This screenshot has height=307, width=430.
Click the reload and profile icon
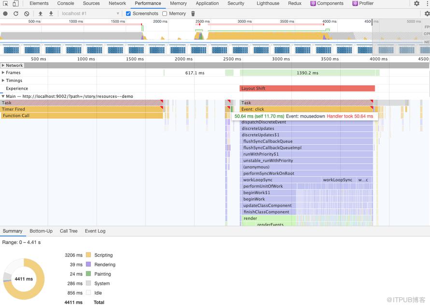(x=16, y=13)
